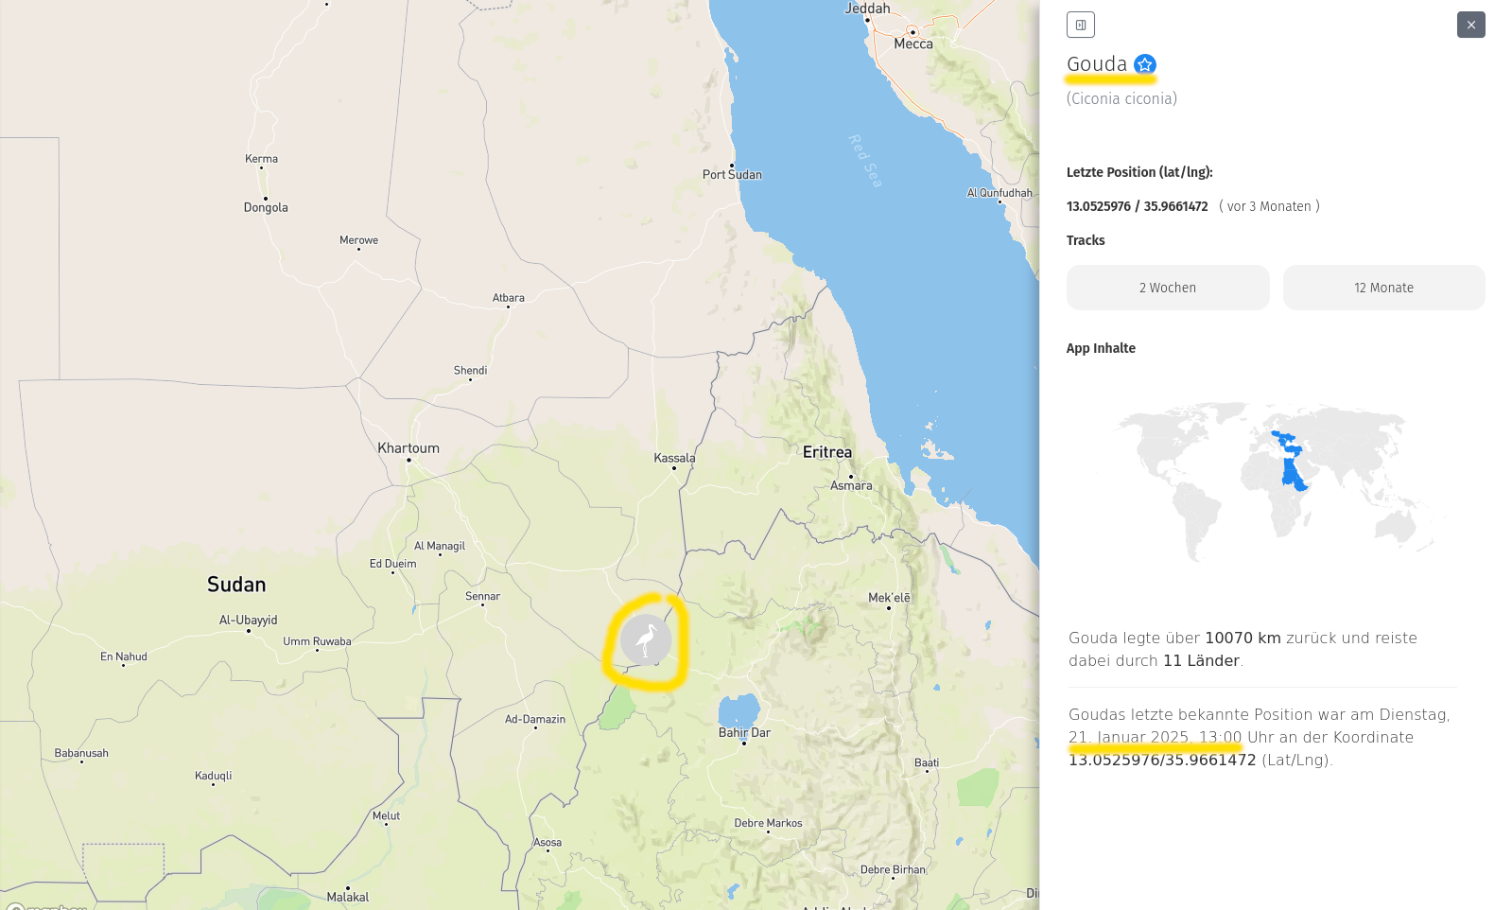
Task: Click the Mapbox logo on the map
Action: pyautogui.click(x=47, y=906)
